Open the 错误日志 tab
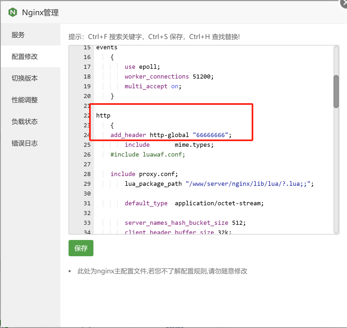The width and height of the screenshot is (347, 328). point(31,143)
